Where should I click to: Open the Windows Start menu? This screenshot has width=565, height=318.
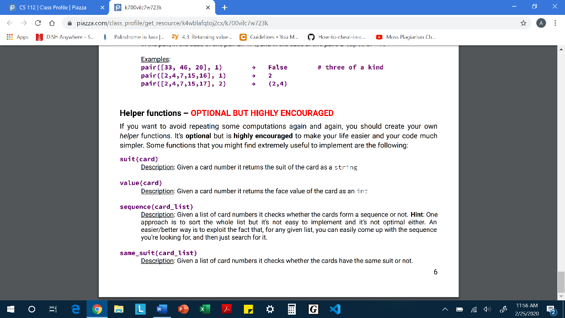point(10,309)
